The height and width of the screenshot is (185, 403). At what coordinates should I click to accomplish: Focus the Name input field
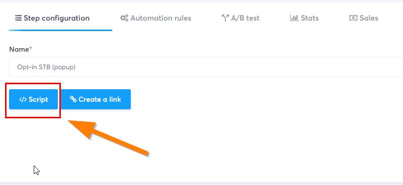206,67
